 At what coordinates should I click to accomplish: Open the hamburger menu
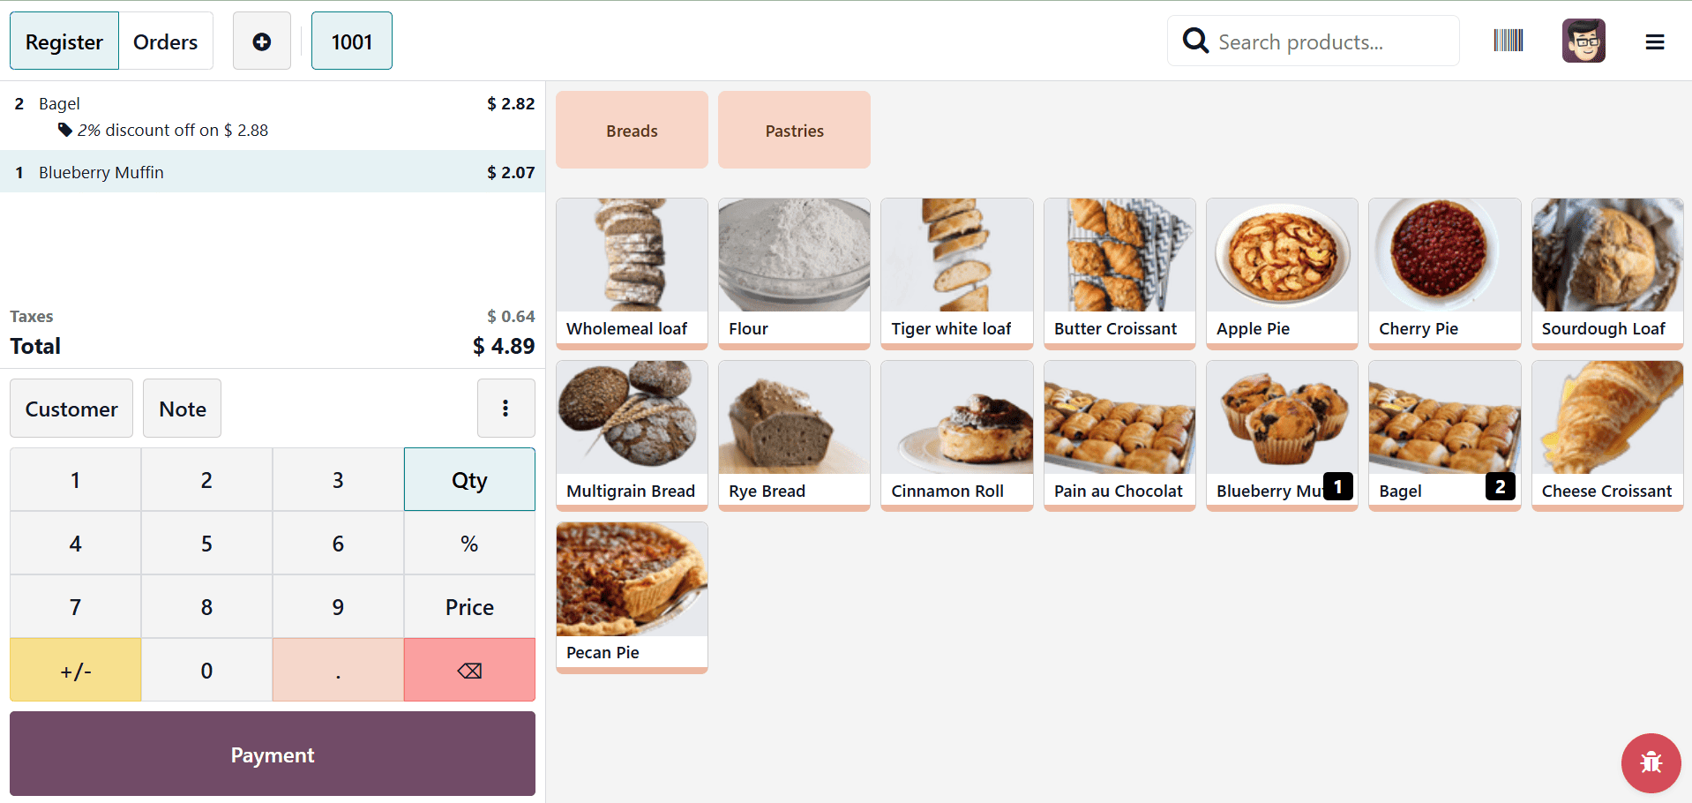coord(1656,41)
